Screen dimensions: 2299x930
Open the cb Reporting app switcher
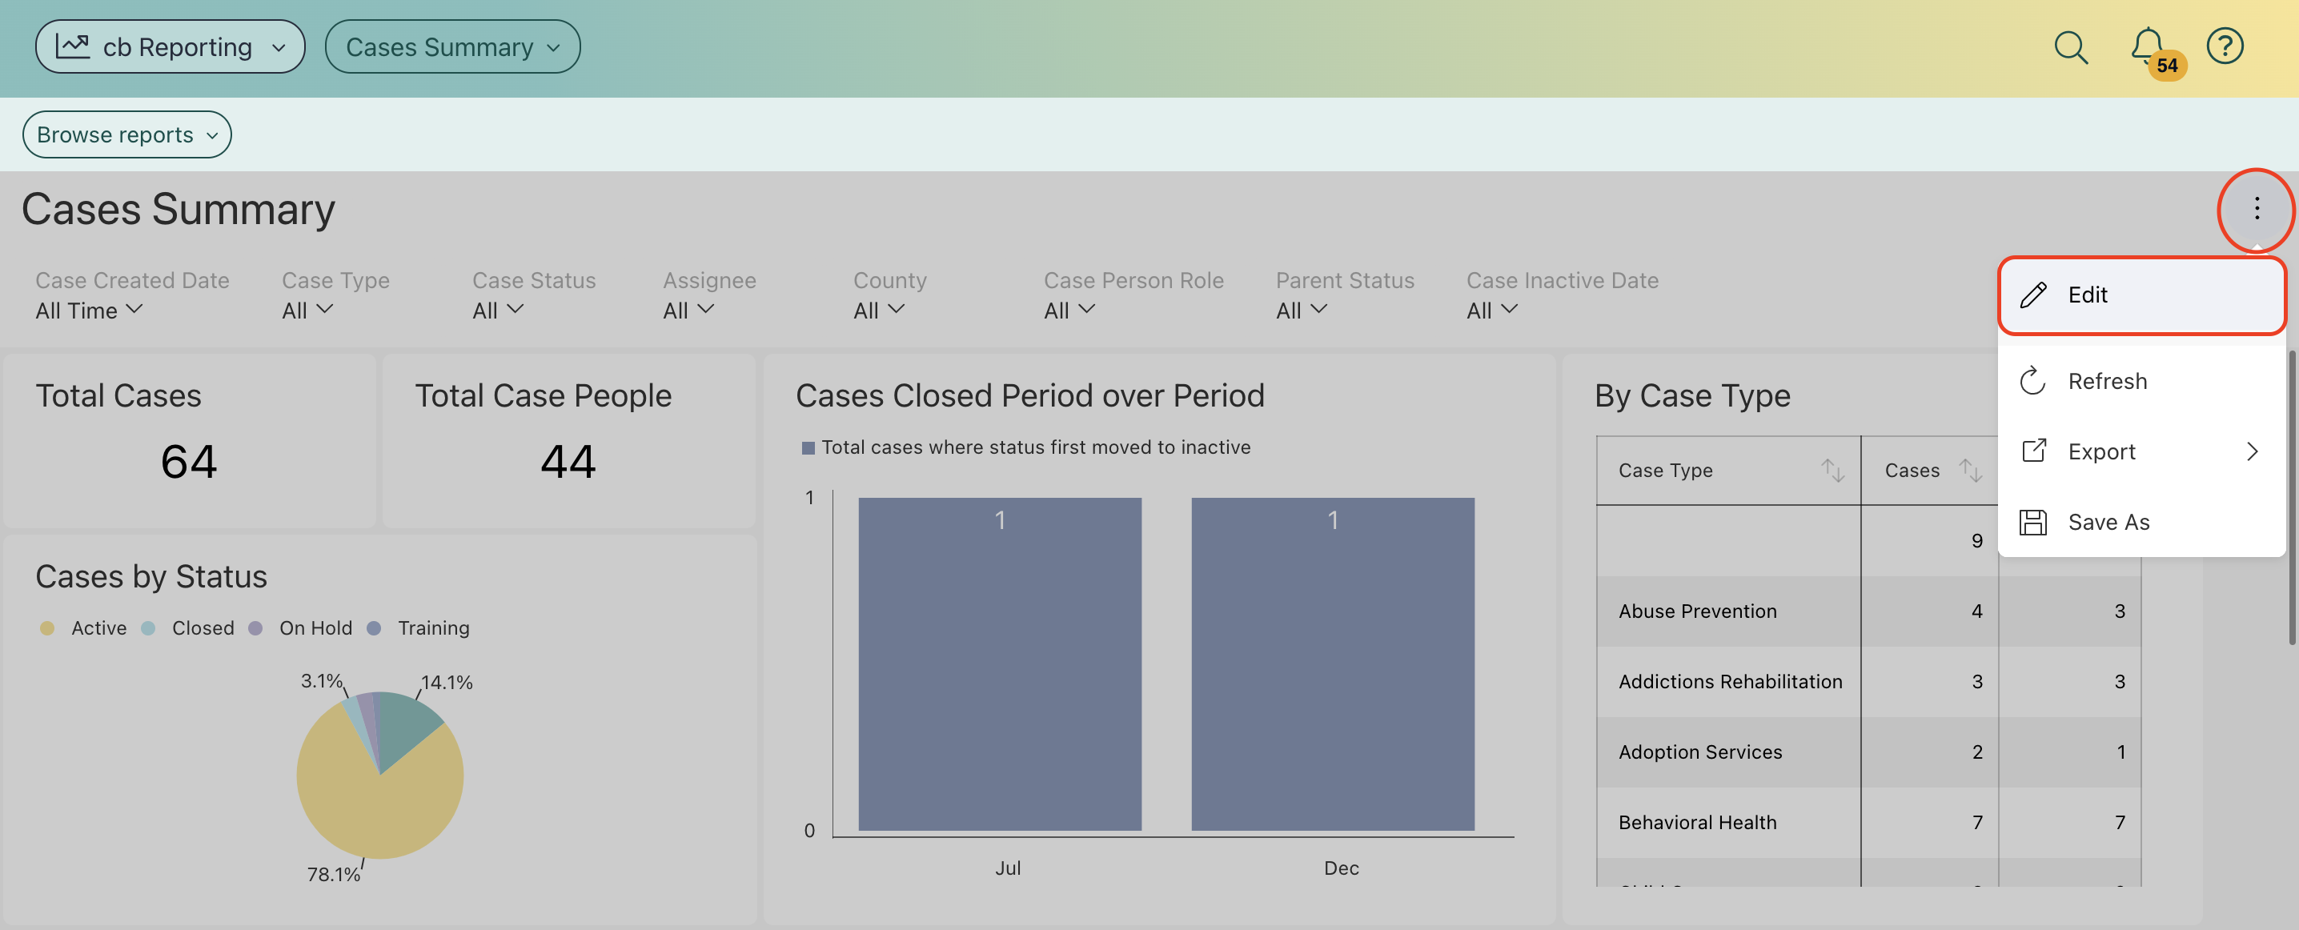170,47
